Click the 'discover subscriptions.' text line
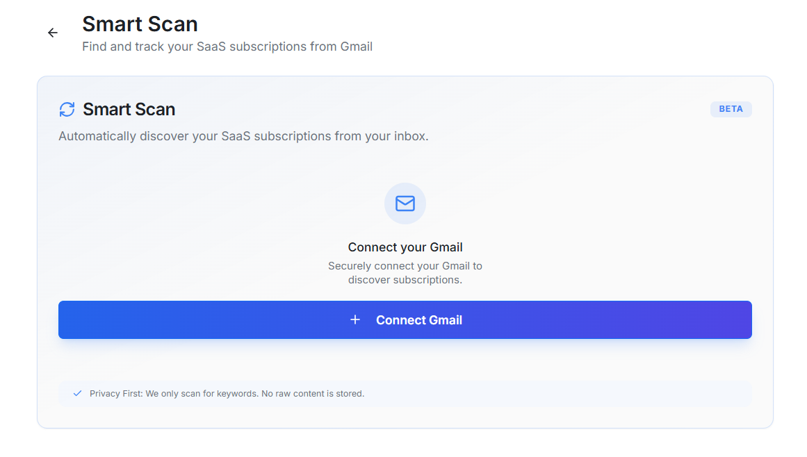Viewport: 807px width, 457px height. (405, 280)
